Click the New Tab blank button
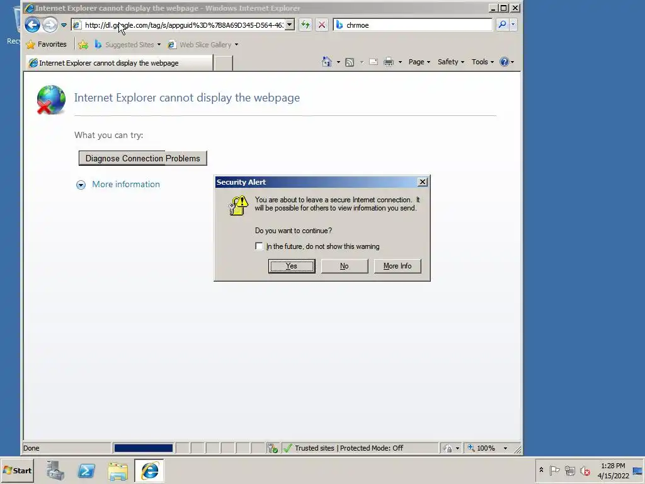 tap(224, 63)
